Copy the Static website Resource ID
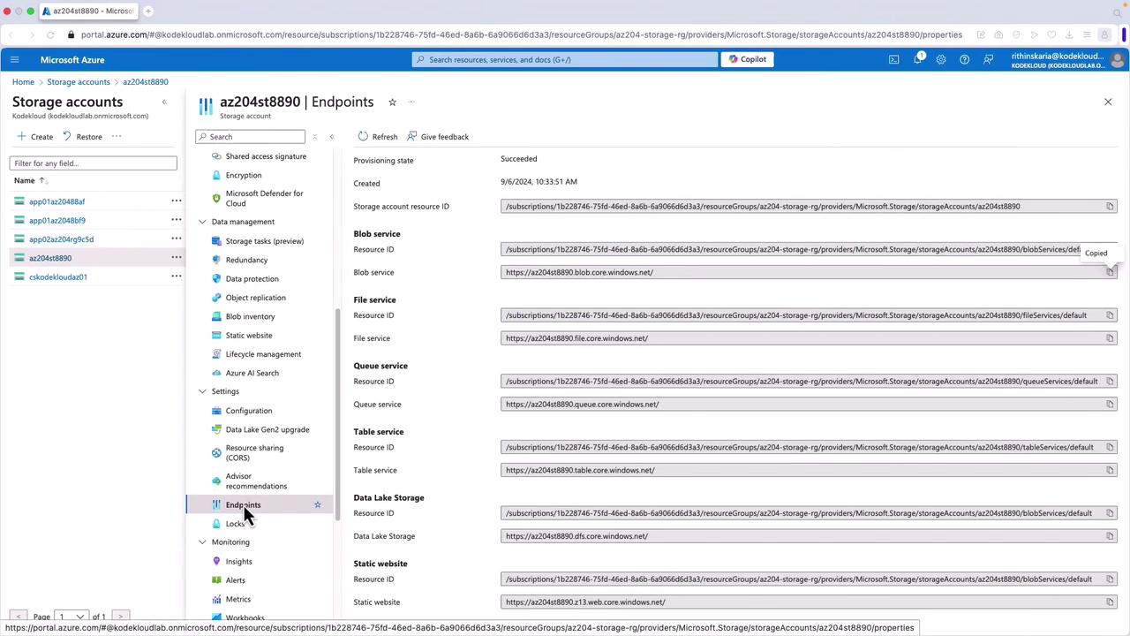The image size is (1130, 636). [x=1110, y=579]
